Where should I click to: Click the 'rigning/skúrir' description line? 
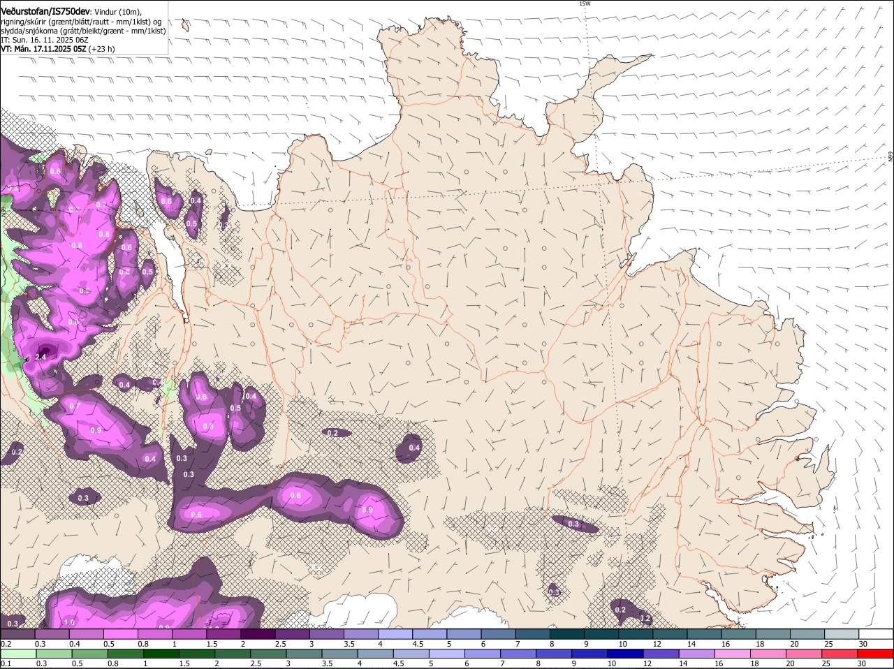pos(81,22)
